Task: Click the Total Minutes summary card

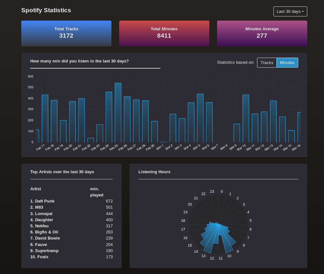Action: tap(164, 33)
